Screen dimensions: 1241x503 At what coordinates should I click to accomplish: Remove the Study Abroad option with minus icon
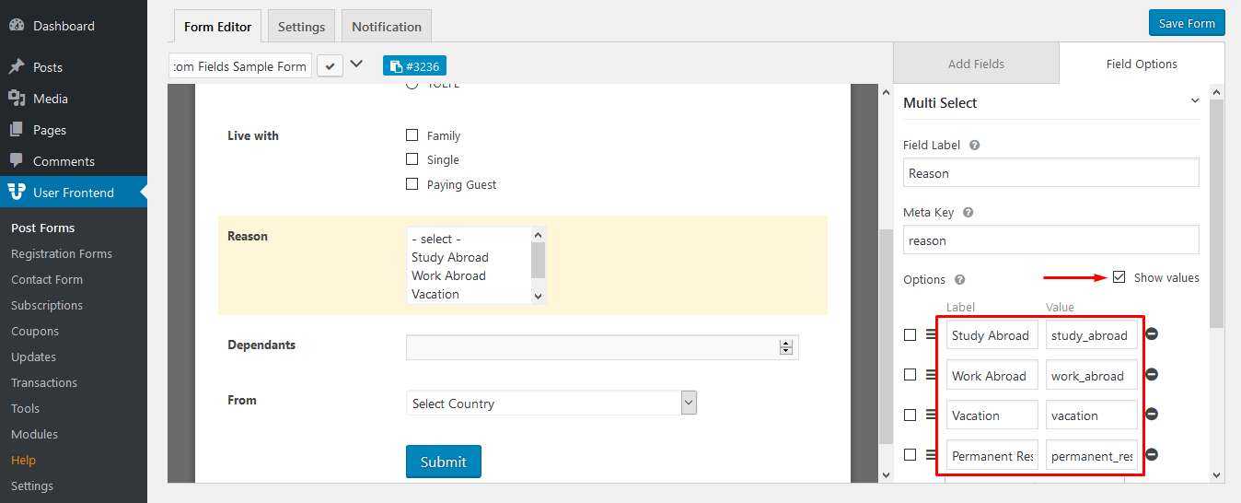pyautogui.click(x=1151, y=334)
